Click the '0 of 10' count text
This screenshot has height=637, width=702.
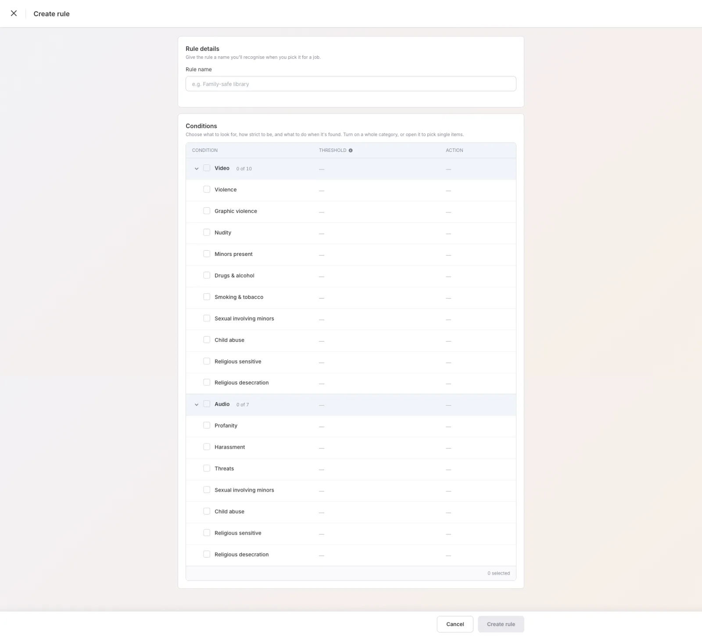pos(244,169)
